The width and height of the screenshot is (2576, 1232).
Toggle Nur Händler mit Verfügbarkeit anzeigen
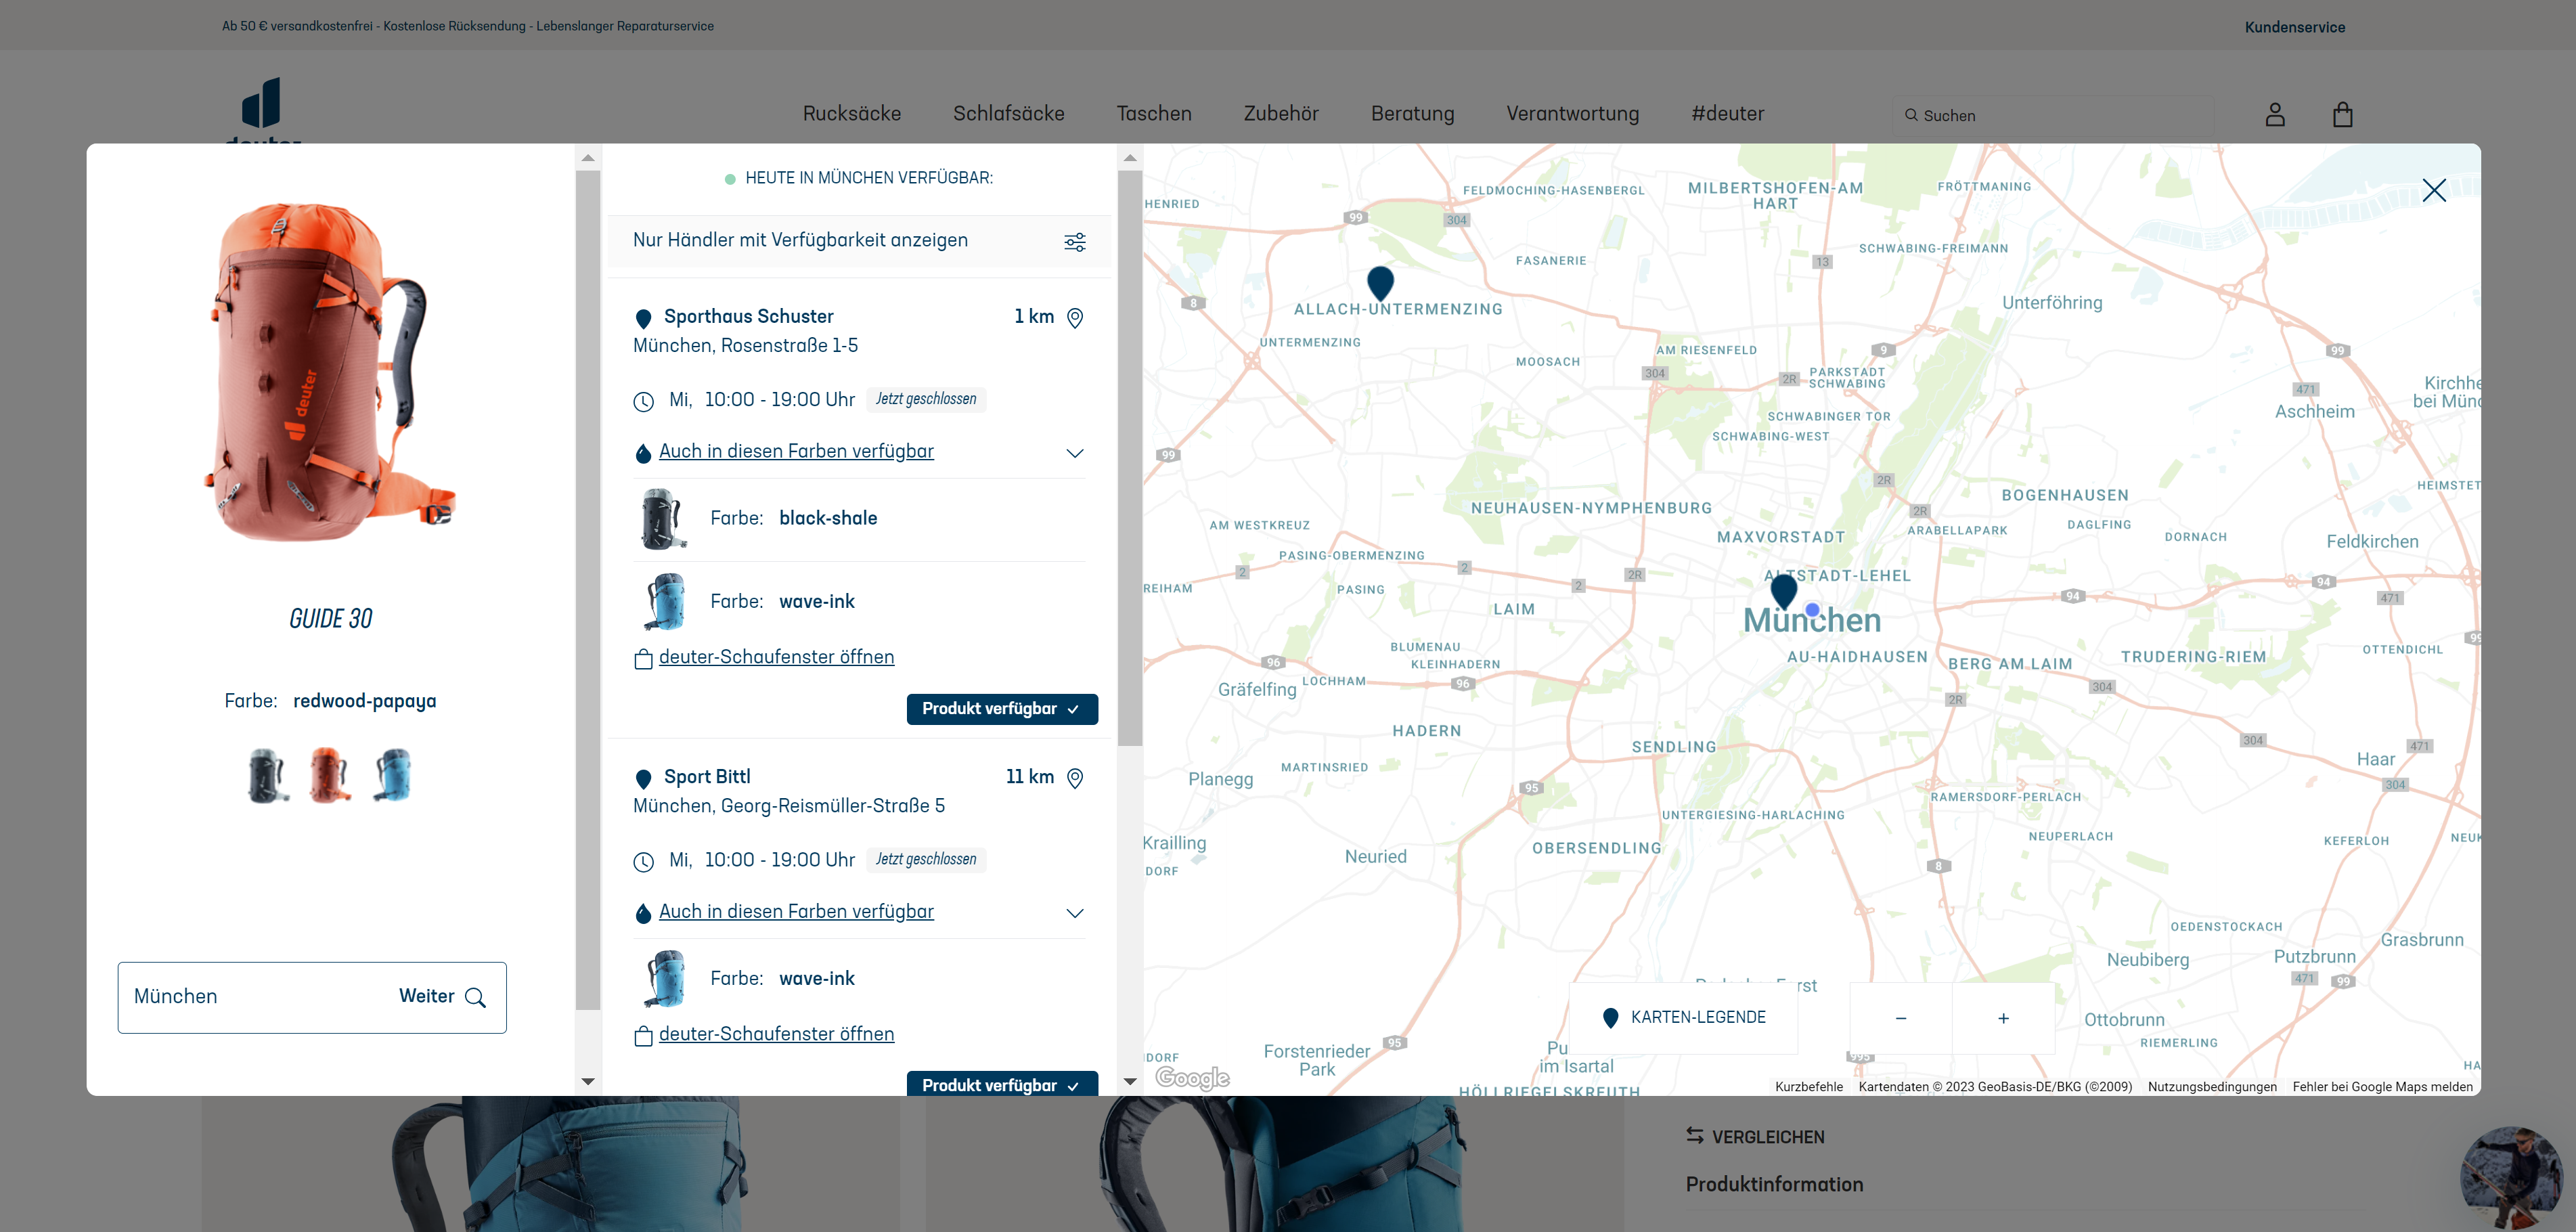tap(860, 241)
